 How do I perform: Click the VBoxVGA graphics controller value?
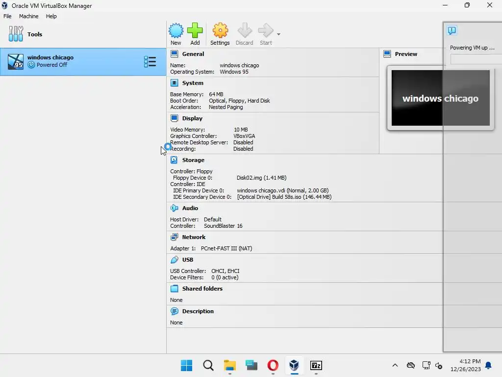244,136
